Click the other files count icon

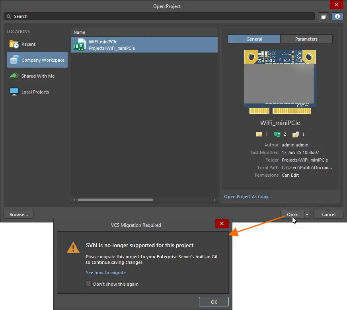(x=295, y=135)
